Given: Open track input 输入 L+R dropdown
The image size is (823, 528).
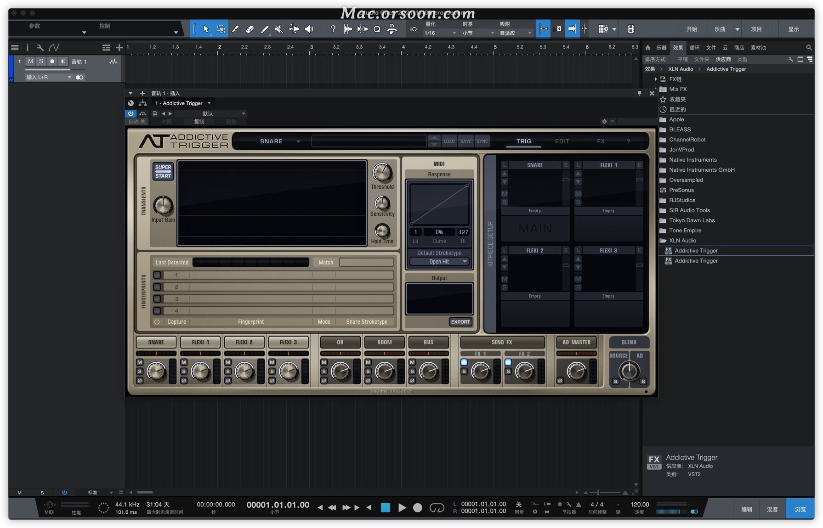Looking at the screenshot, I should tap(49, 77).
